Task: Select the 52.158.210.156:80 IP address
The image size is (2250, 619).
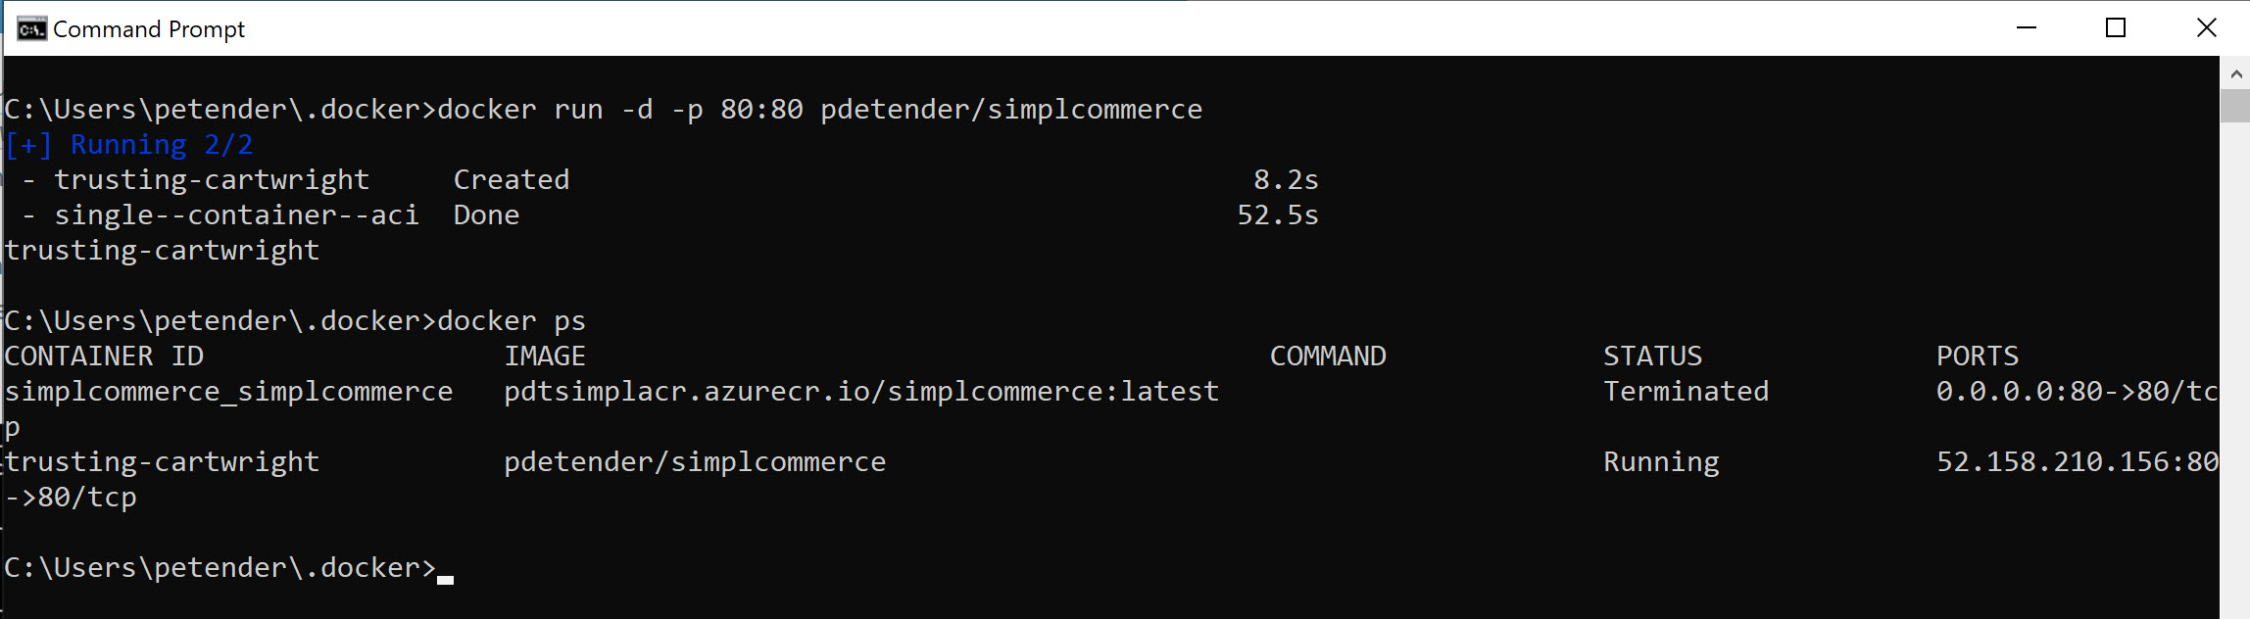Action: tap(2078, 460)
